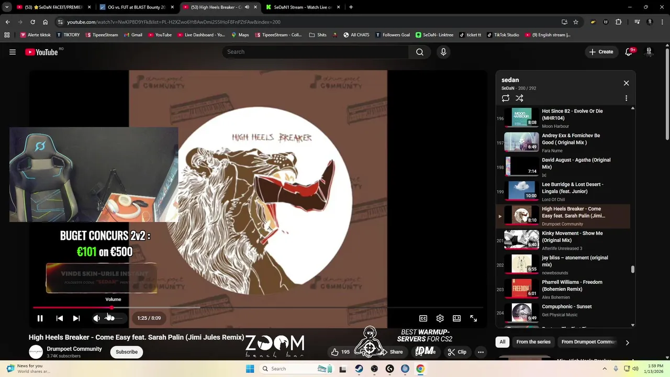Open TipeeeStream bookmark
670x377 pixels.
(100, 35)
